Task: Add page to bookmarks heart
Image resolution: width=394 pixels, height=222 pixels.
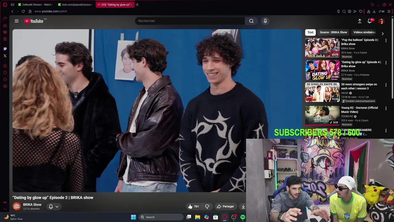Action: [x=360, y=11]
